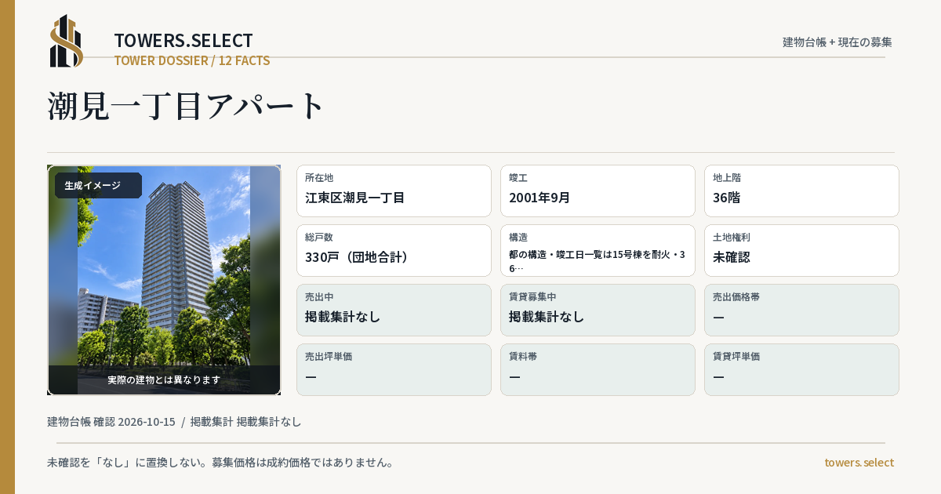Select the 売出中 掲載集計なし card
Image resolution: width=941 pixels, height=494 pixels.
coord(394,310)
